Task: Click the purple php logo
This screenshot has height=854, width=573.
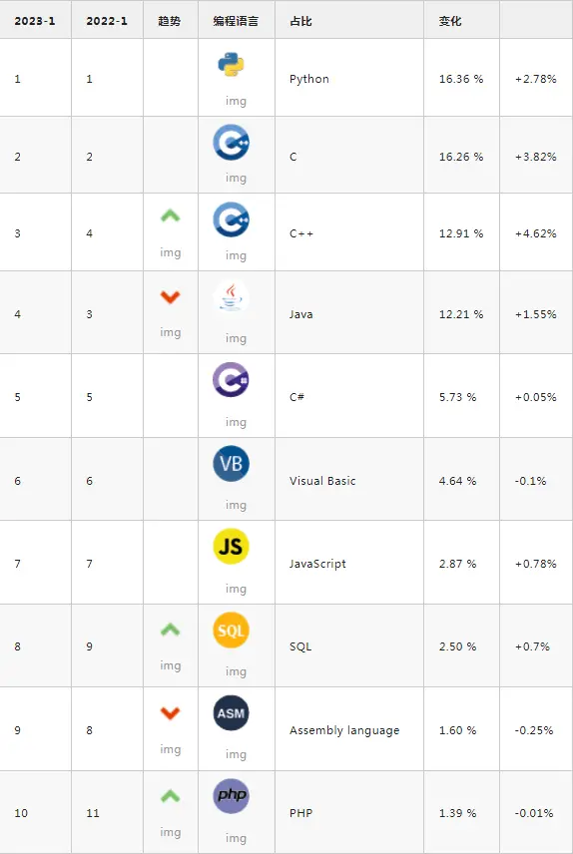Action: pyautogui.click(x=232, y=796)
